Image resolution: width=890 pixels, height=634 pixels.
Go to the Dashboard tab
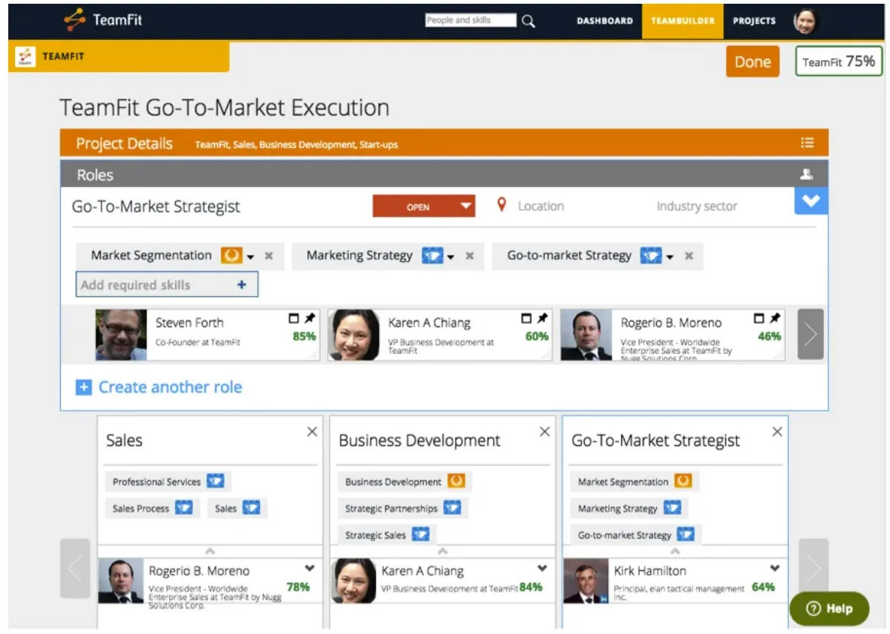tap(604, 21)
